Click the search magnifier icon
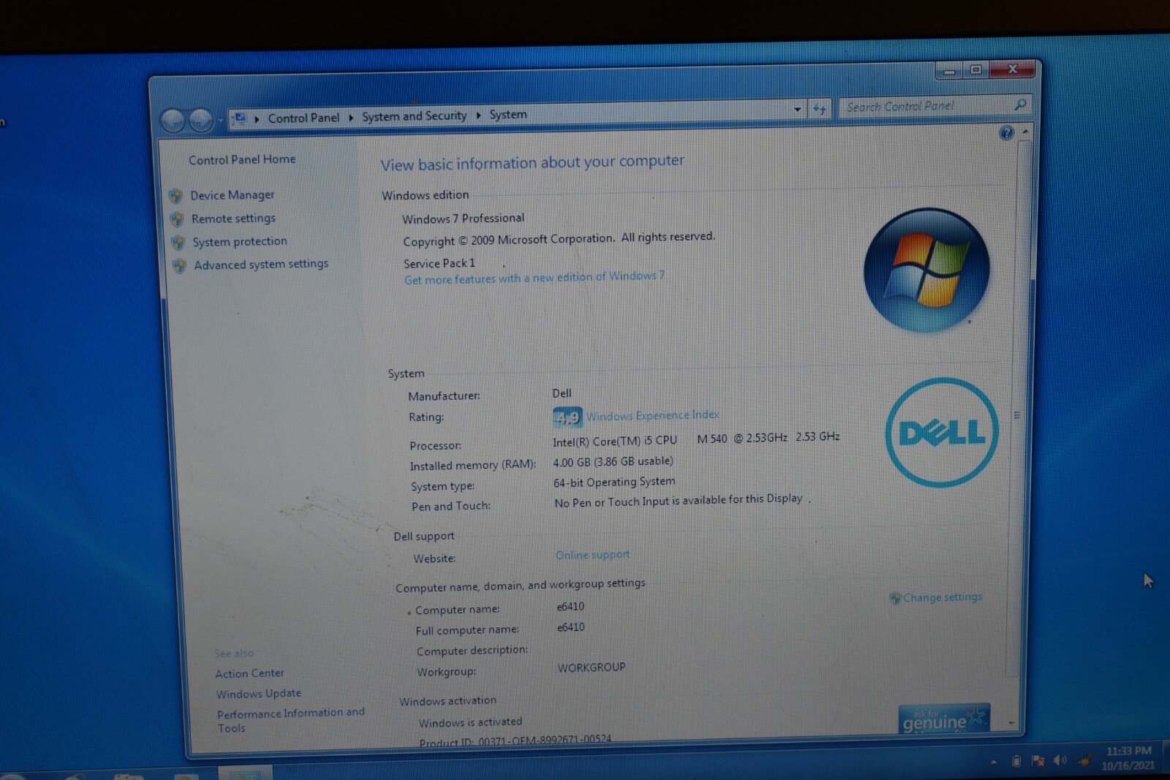The image size is (1170, 780). tap(1021, 105)
